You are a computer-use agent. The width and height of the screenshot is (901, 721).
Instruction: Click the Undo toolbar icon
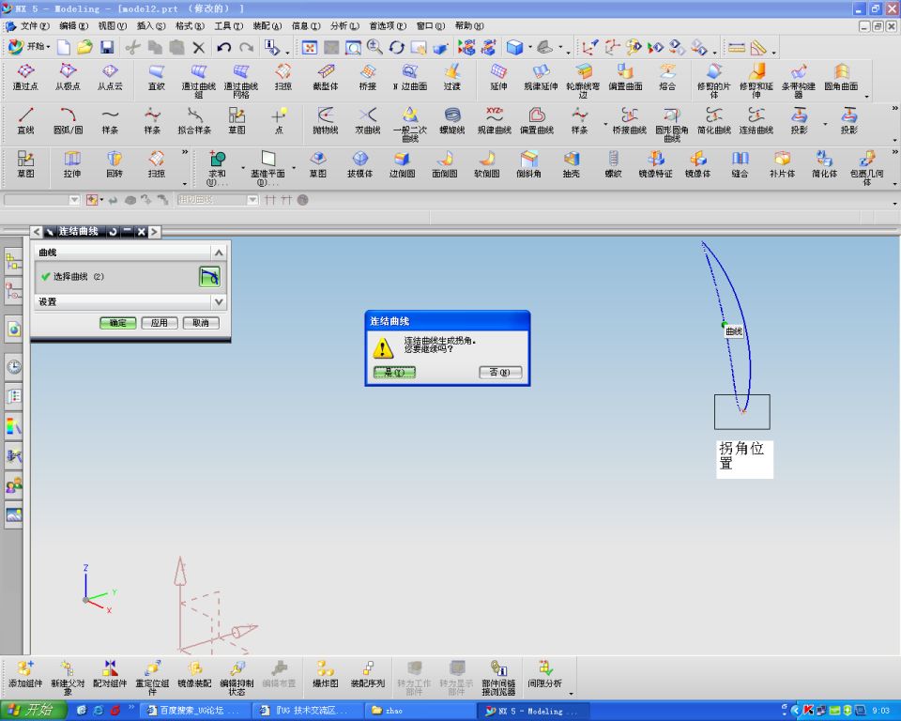(223, 48)
